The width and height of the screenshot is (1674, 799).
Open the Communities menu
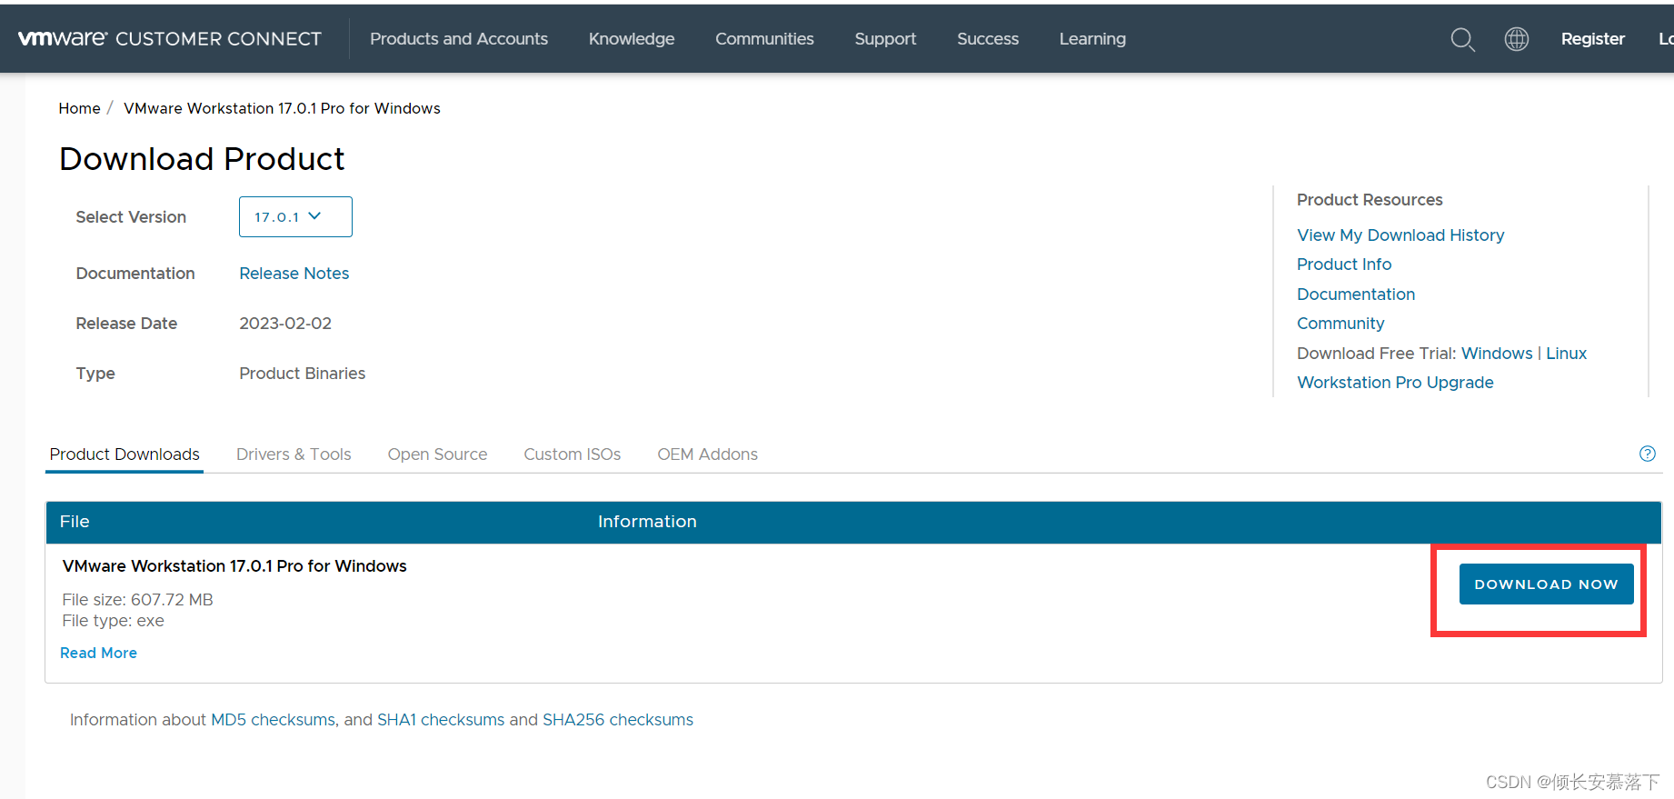(x=764, y=39)
